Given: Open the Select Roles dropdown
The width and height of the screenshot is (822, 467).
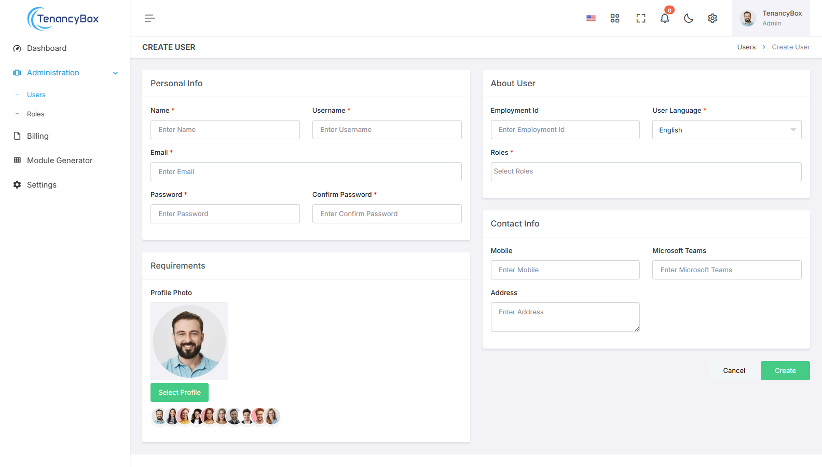Looking at the screenshot, I should point(646,171).
